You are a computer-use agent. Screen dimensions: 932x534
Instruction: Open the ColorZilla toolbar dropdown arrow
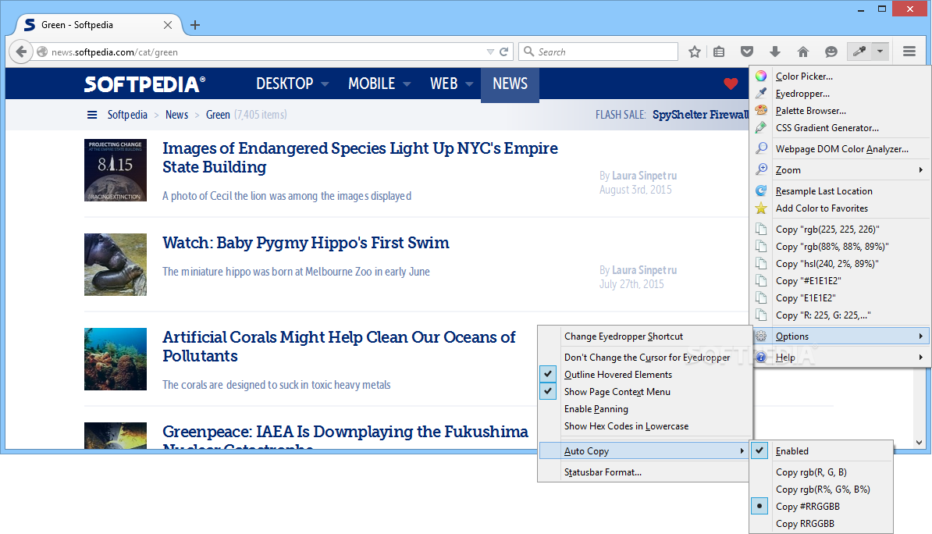(880, 52)
